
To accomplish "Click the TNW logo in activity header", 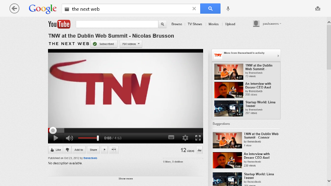I will pos(218,55).
